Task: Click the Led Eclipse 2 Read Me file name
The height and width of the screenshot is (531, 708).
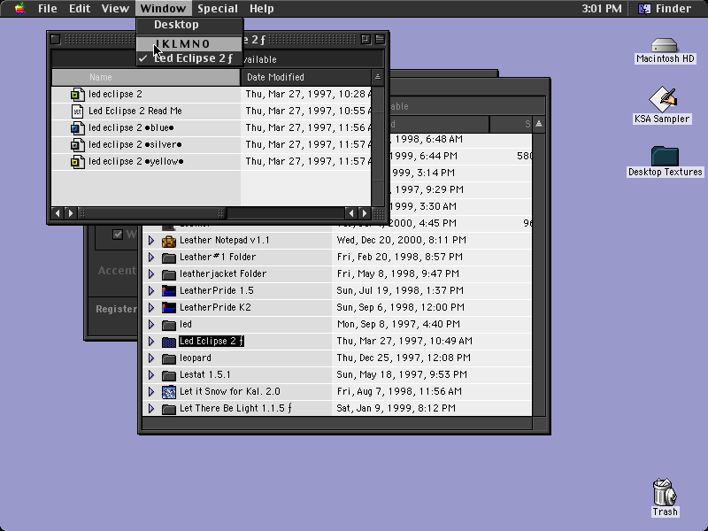Action: coord(135,112)
